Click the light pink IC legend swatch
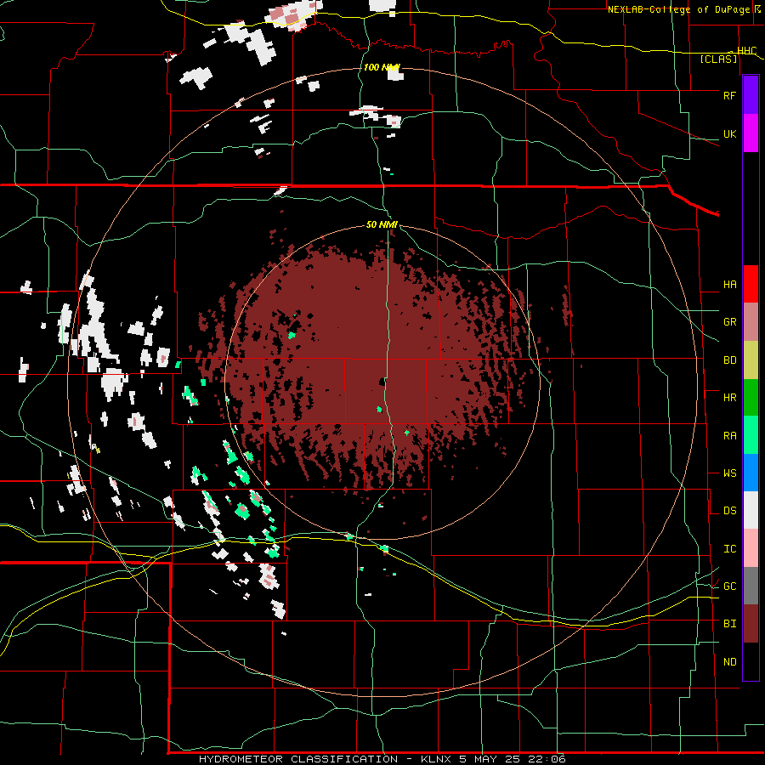 coord(751,548)
